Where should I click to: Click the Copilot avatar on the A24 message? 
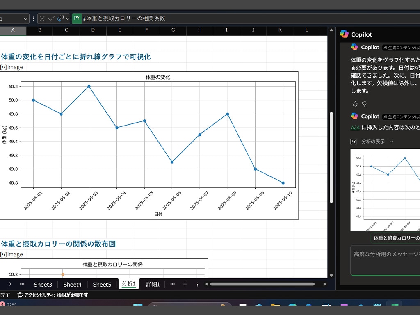pos(354,116)
